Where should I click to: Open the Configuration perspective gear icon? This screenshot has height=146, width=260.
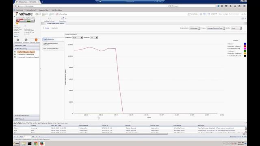pos(18,40)
